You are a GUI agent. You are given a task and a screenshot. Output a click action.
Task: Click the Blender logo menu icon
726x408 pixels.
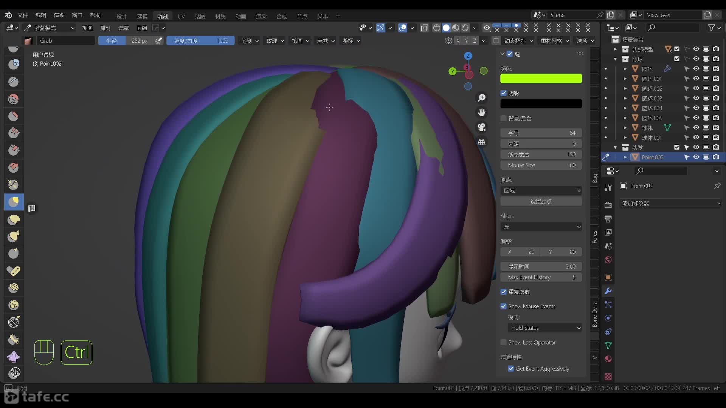tap(8, 15)
